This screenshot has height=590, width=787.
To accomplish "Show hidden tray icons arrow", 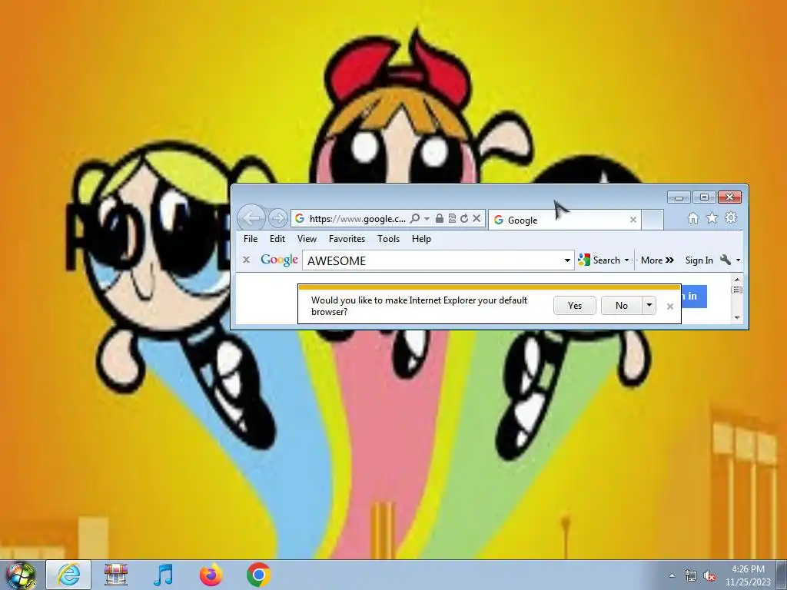I will coord(672,575).
